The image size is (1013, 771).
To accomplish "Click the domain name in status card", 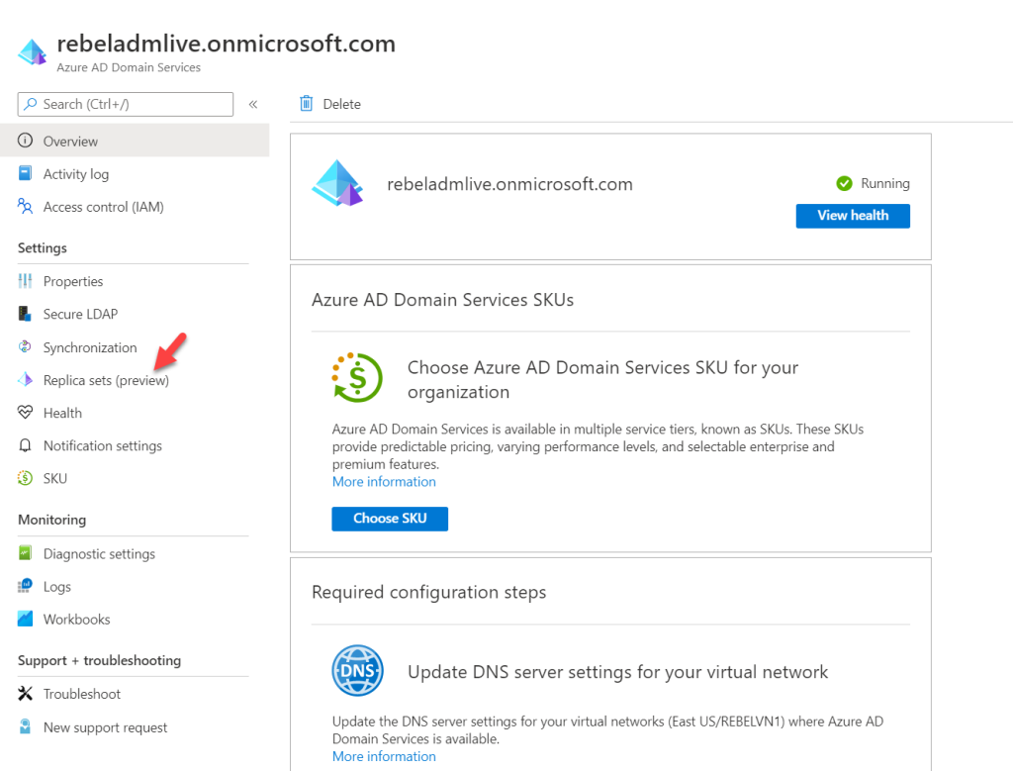I will pyautogui.click(x=509, y=184).
